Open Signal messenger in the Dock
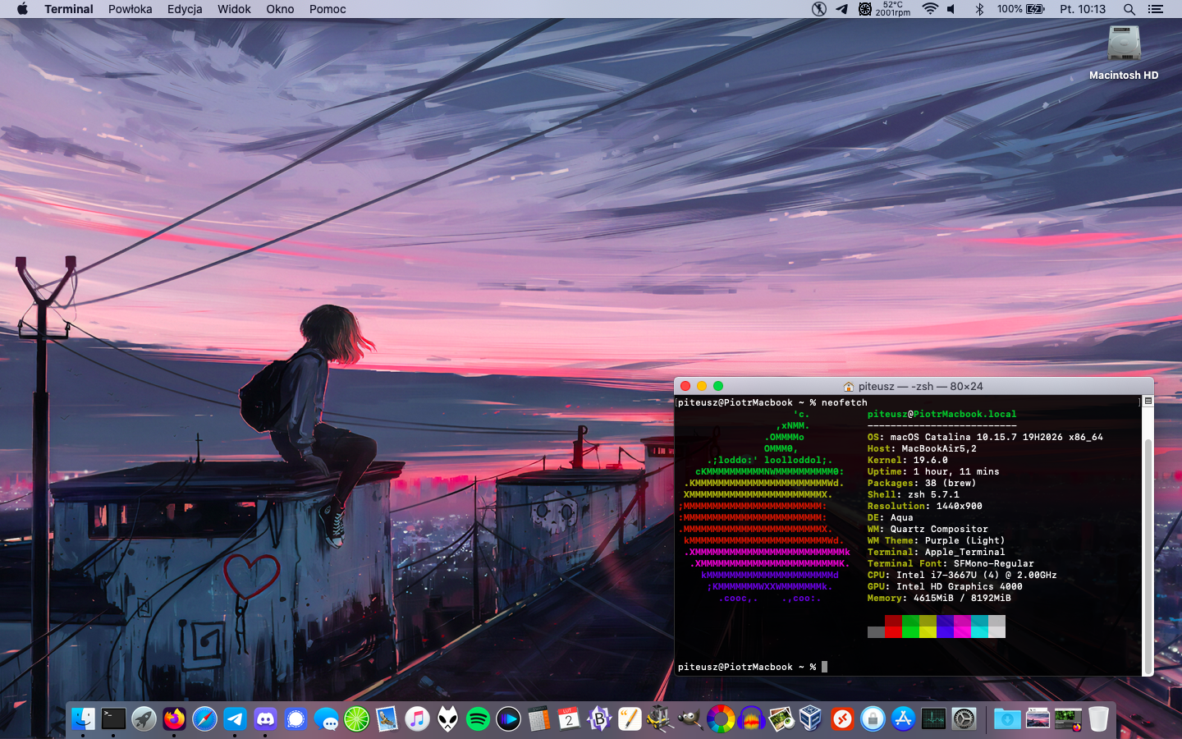Viewport: 1182px width, 739px height. coord(295,719)
